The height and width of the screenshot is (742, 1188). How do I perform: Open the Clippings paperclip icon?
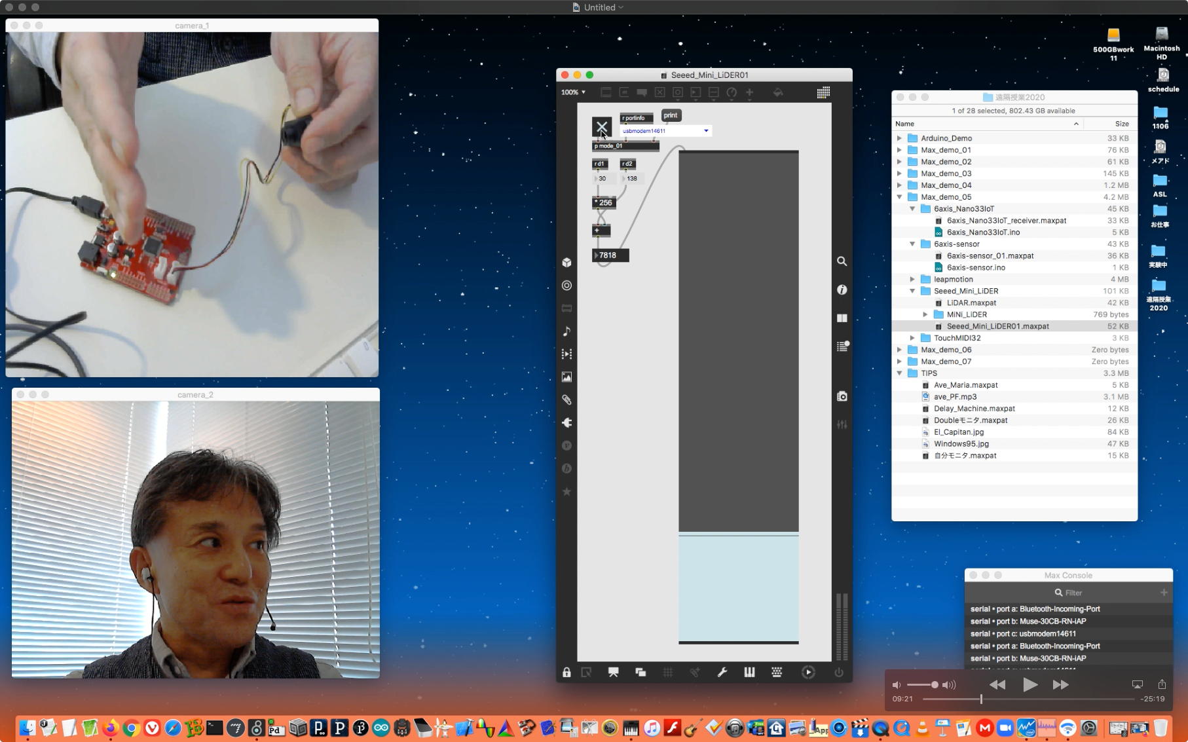tap(566, 400)
